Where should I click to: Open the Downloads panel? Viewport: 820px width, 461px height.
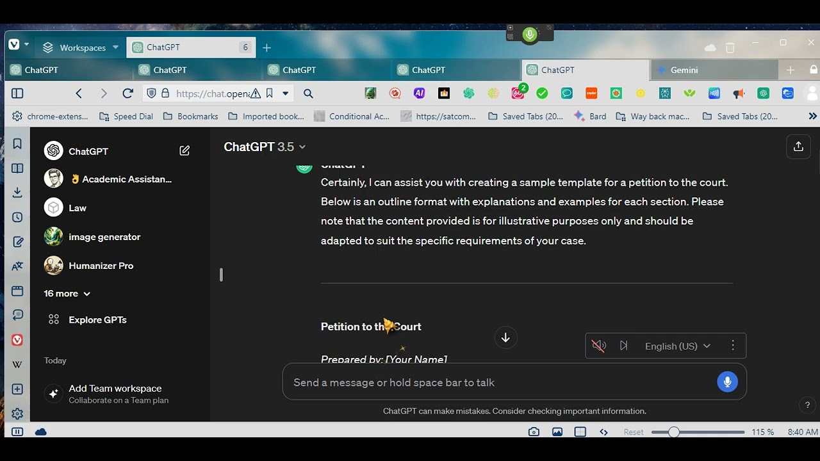coord(17,193)
